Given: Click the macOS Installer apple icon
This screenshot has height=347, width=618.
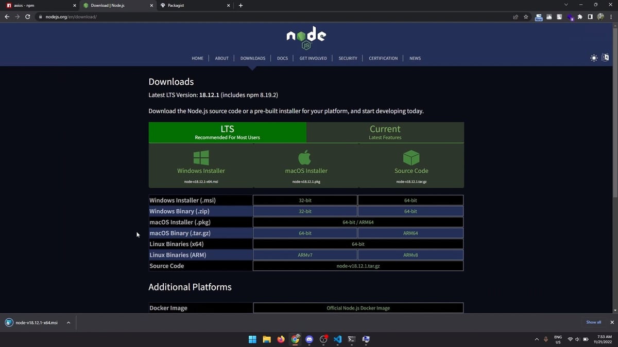Looking at the screenshot, I should [x=305, y=157].
